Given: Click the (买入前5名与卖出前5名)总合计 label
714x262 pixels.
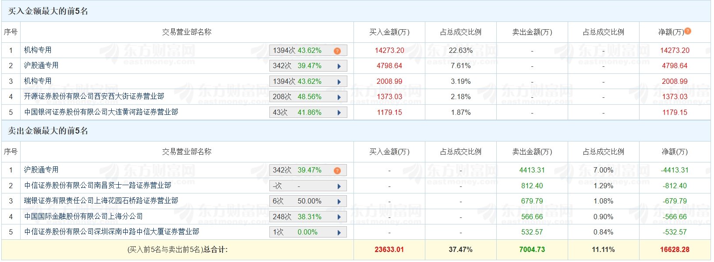Looking at the screenshot, I should [177, 250].
